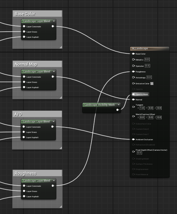177x214 pixels.
Task: Click World Position Offset Z field
Action: click(159, 117)
